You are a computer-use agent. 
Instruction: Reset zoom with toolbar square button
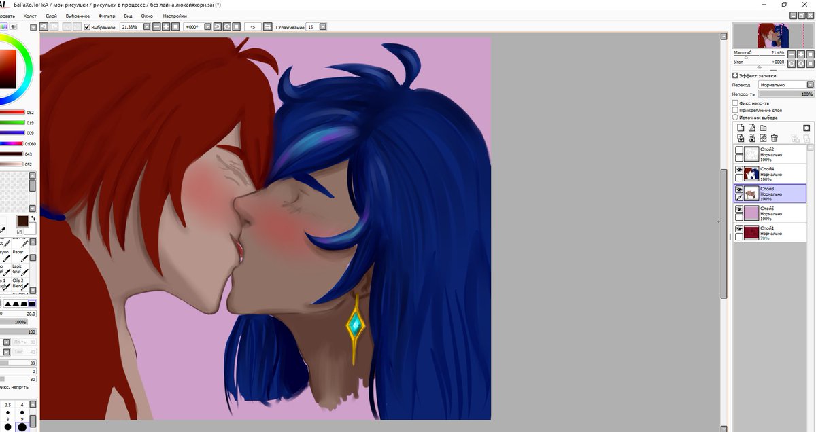point(175,27)
